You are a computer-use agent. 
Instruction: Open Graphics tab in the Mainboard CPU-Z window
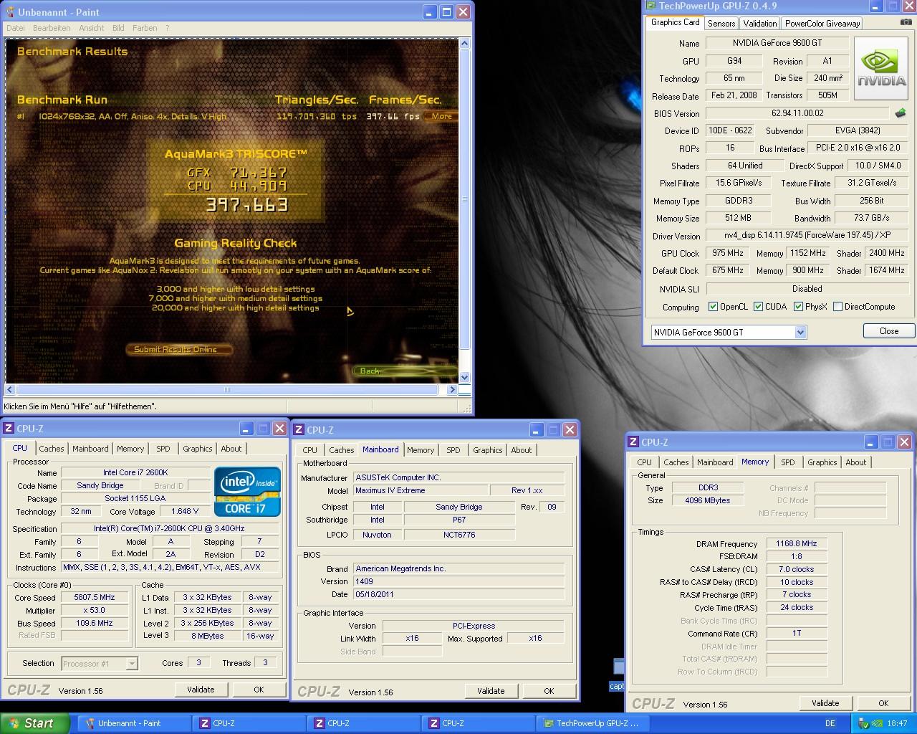[x=488, y=450]
